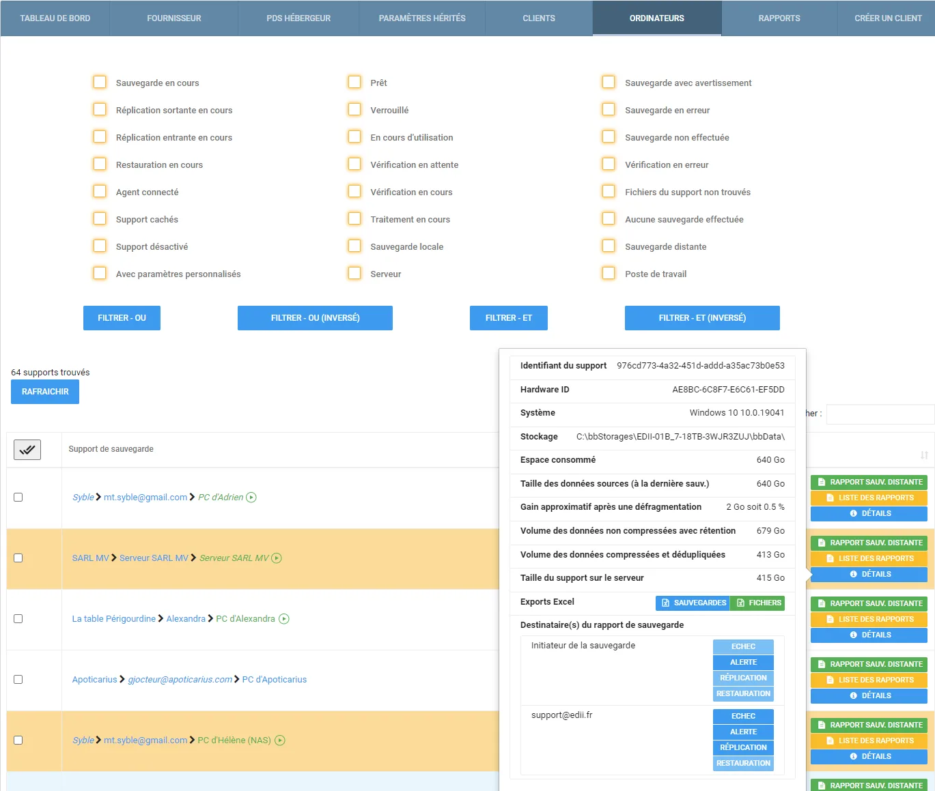Click the play icon after PC d'Hélène (NAS)

(280, 740)
